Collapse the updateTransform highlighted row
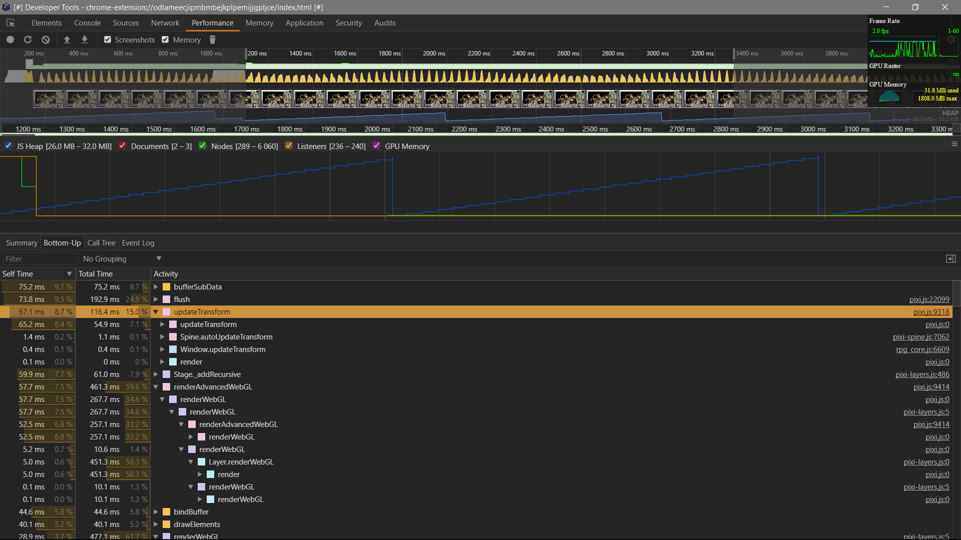 pos(156,312)
